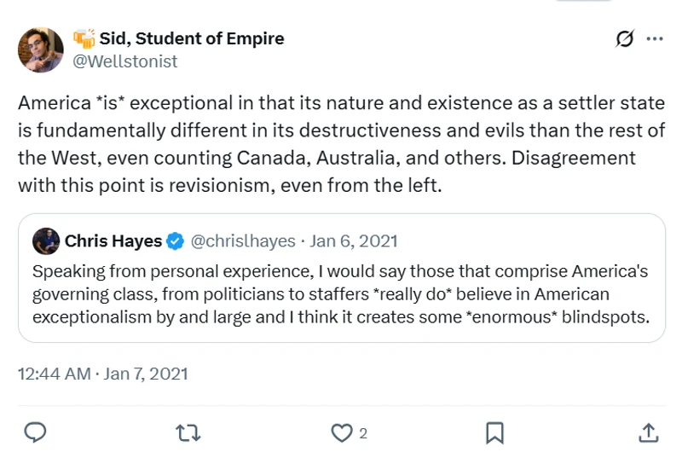Viewport: 682px width, 458px height.
Task: Open Chris Hayes' name in quoted tweet
Action: pos(113,241)
